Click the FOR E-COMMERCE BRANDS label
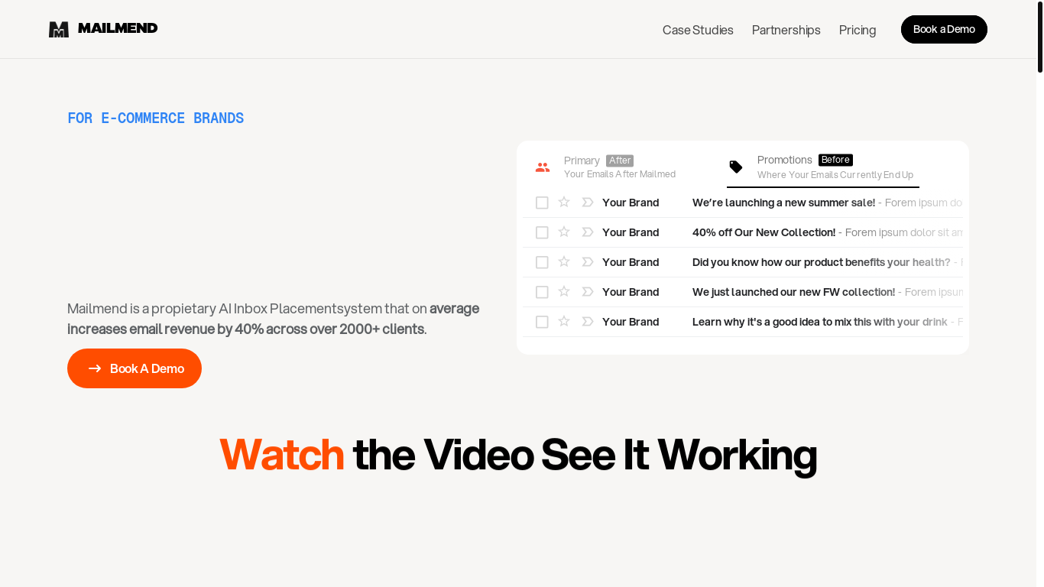The image size is (1044, 587). 156,118
